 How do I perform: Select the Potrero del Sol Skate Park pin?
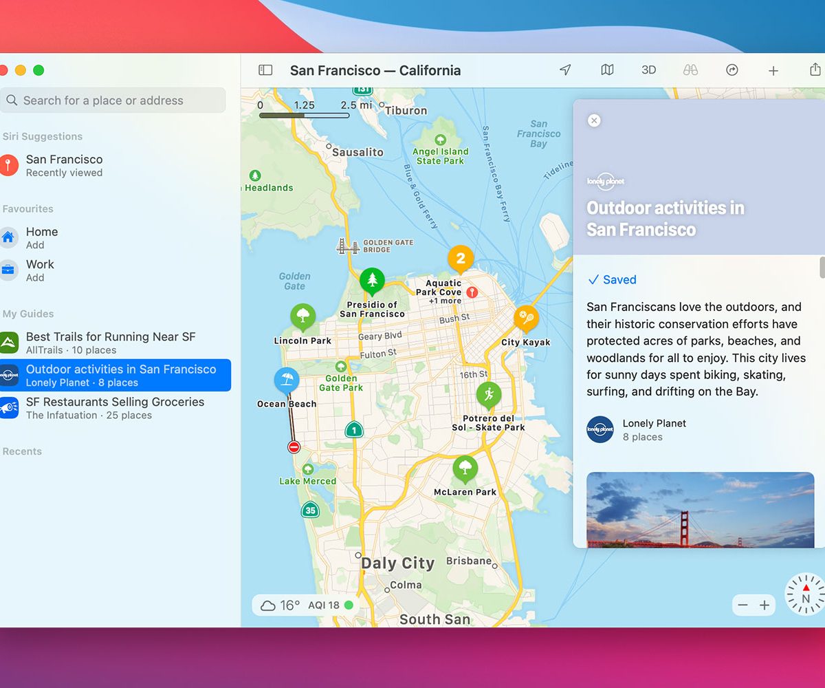(489, 395)
